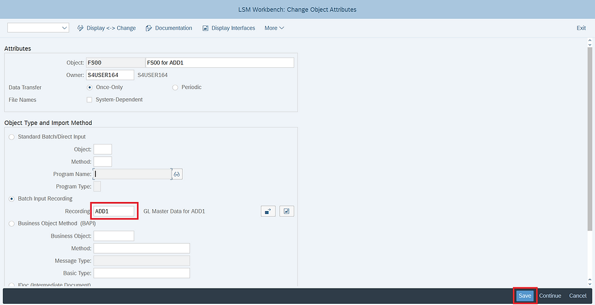Open Display <-> Change toolbar item

(x=107, y=28)
